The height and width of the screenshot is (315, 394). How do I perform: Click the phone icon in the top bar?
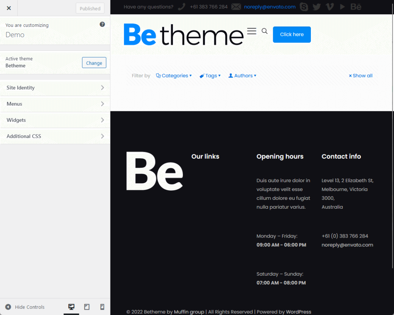tap(182, 7)
